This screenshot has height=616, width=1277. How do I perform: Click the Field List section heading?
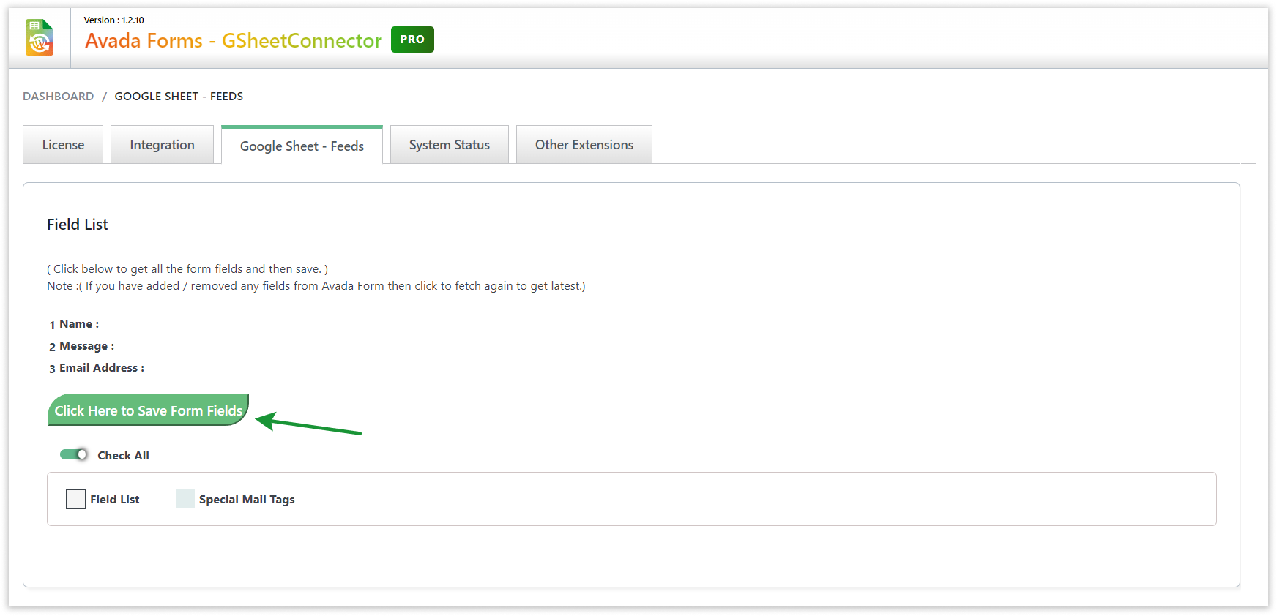pyautogui.click(x=78, y=225)
